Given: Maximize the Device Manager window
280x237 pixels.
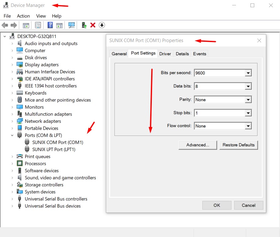Looking at the screenshot, I should pyautogui.click(x=252, y=5).
